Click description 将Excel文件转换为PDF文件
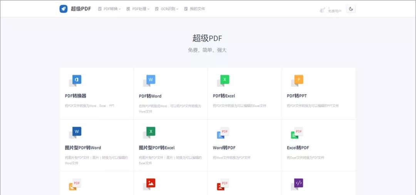This screenshot has width=416, height=195. click(305, 158)
